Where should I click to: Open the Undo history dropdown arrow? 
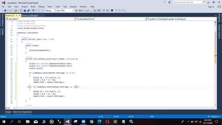click(36, 11)
